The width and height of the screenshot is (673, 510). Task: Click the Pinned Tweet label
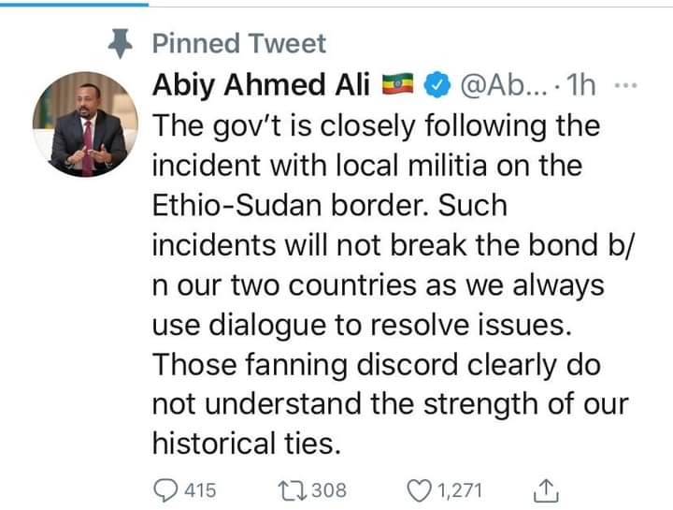[x=239, y=43]
